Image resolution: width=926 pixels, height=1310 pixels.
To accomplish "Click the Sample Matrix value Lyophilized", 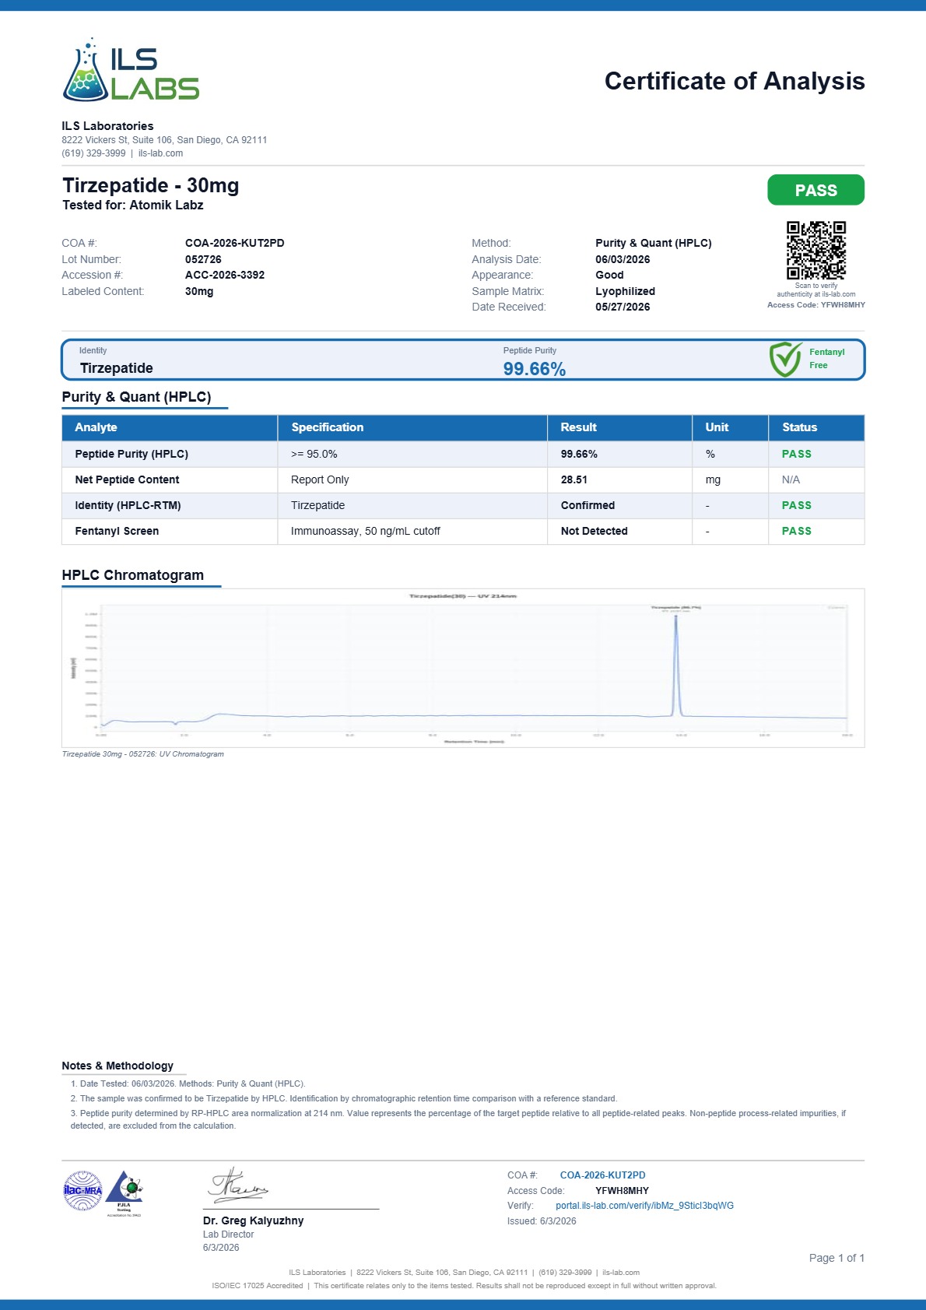I will click(x=625, y=291).
